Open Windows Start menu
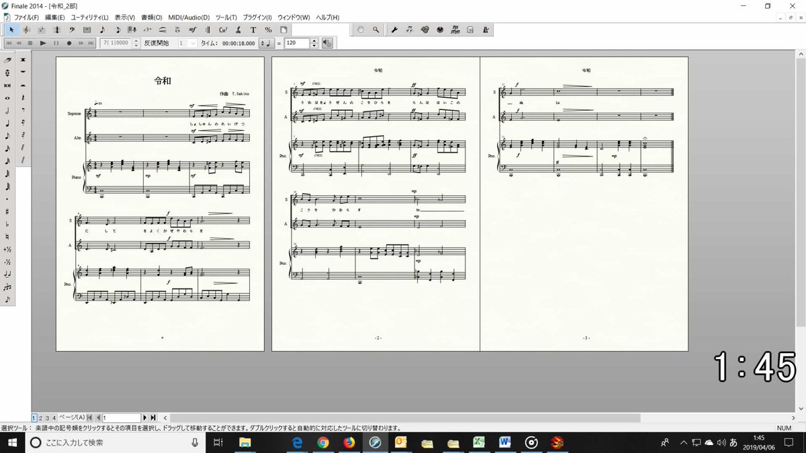This screenshot has width=806, height=453. click(12, 442)
